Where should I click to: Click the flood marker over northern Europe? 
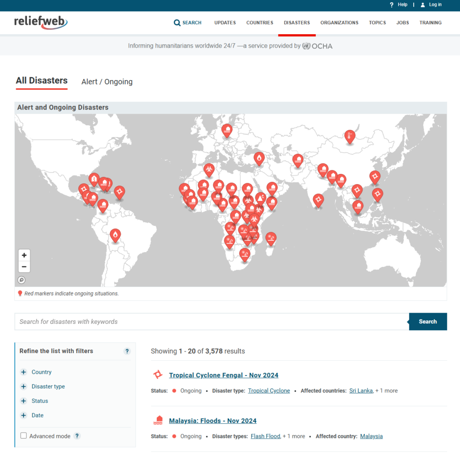click(227, 131)
